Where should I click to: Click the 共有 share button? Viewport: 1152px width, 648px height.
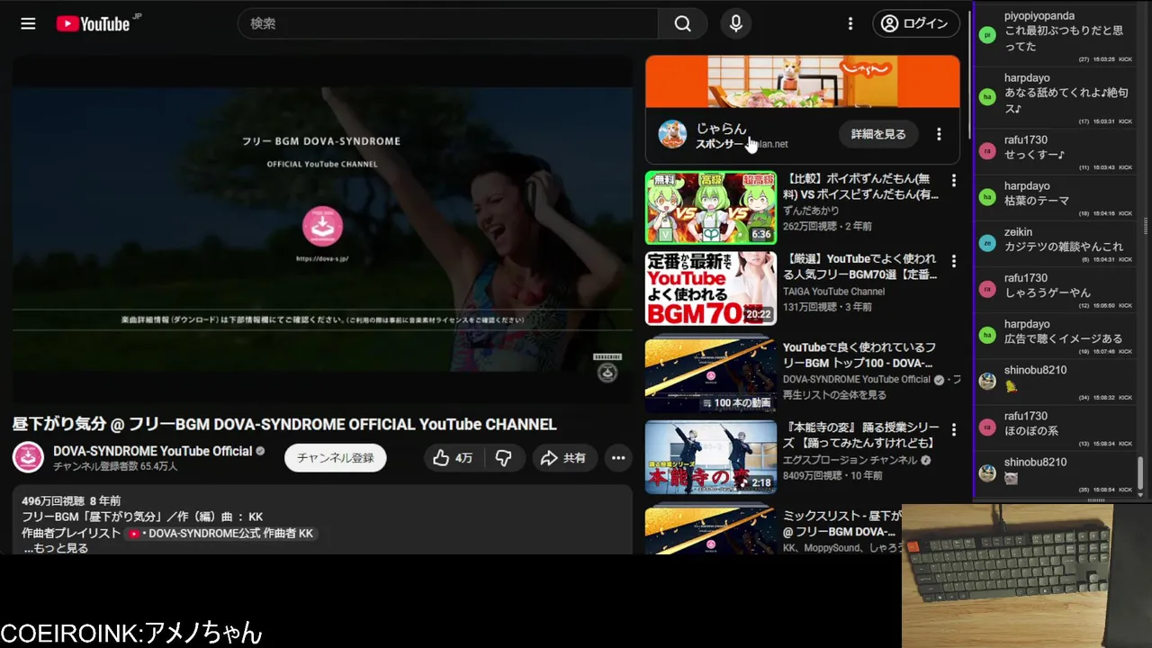tap(563, 458)
